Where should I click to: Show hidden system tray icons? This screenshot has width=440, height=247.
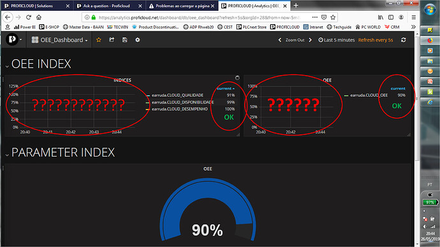click(424, 211)
